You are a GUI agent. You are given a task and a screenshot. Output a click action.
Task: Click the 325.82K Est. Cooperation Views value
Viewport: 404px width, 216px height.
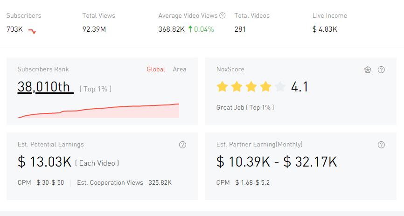click(160, 182)
